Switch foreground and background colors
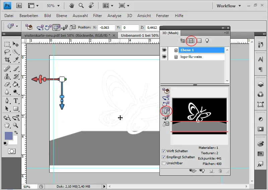This screenshot has height=190, width=268. pyautogui.click(x=16, y=132)
